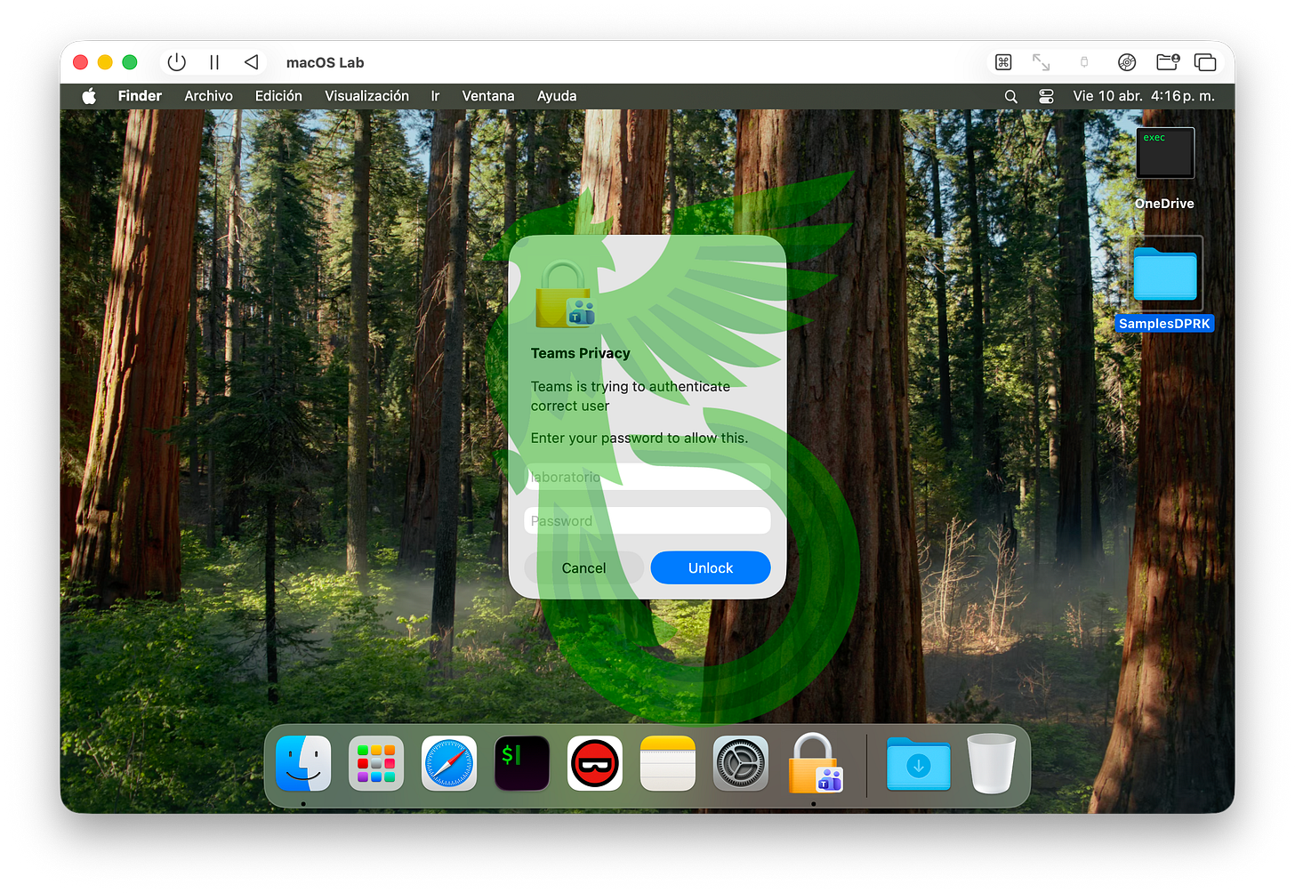Image resolution: width=1295 pixels, height=893 pixels.
Task: Click the overlapping windows icon in VM toolbar
Action: [1205, 62]
